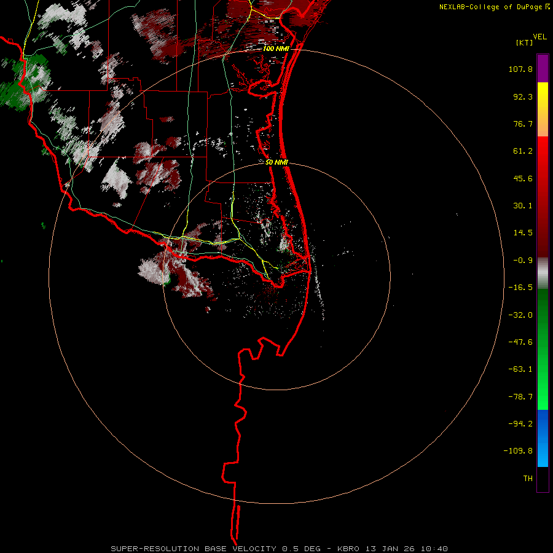Click the 107.8 legend value
Screen dimensions: 553x553
coord(520,69)
